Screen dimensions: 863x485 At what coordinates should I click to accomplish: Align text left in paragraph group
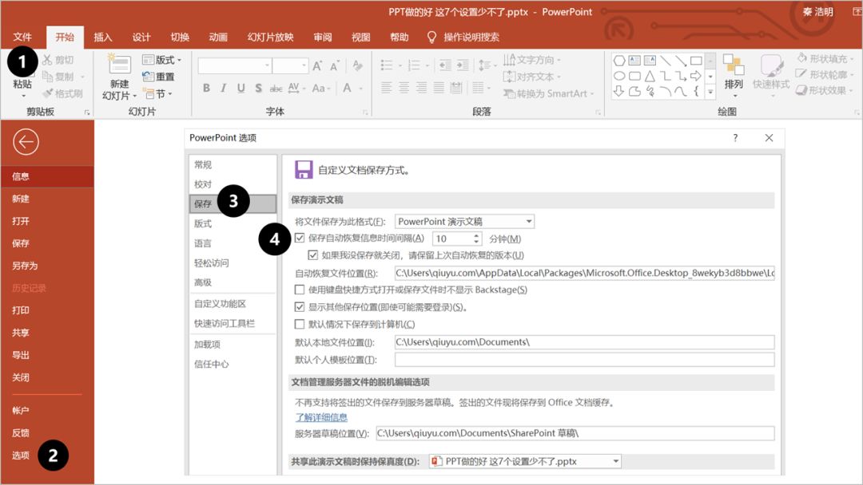coord(387,87)
